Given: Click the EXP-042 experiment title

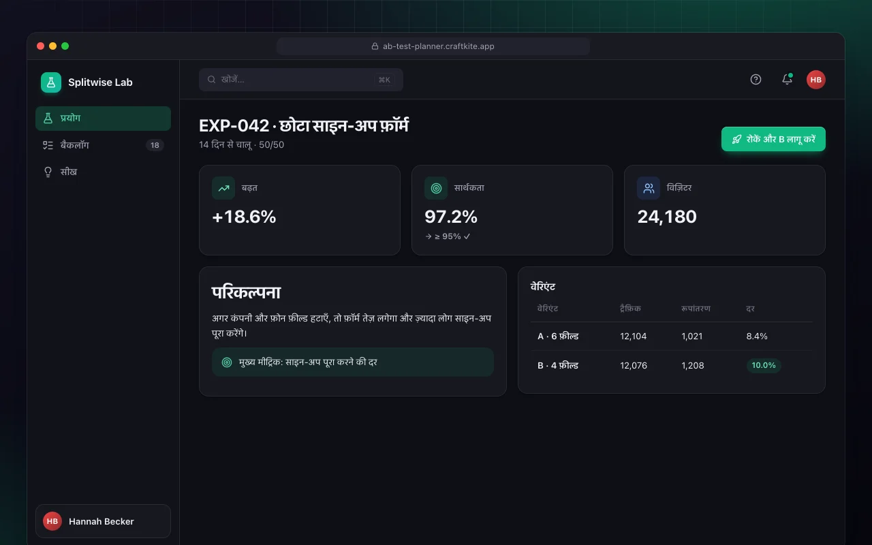Looking at the screenshot, I should (x=304, y=126).
